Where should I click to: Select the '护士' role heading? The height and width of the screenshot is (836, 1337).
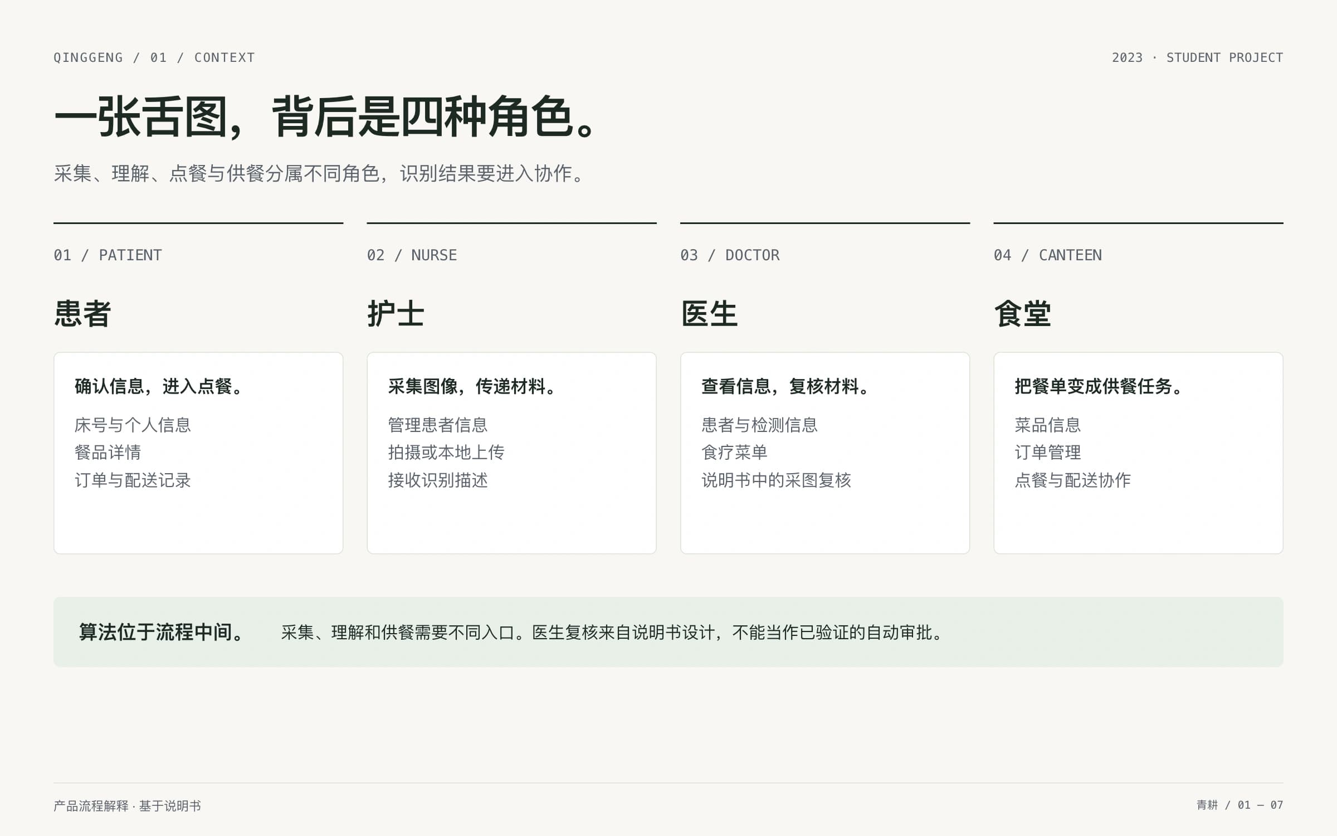[x=396, y=313]
